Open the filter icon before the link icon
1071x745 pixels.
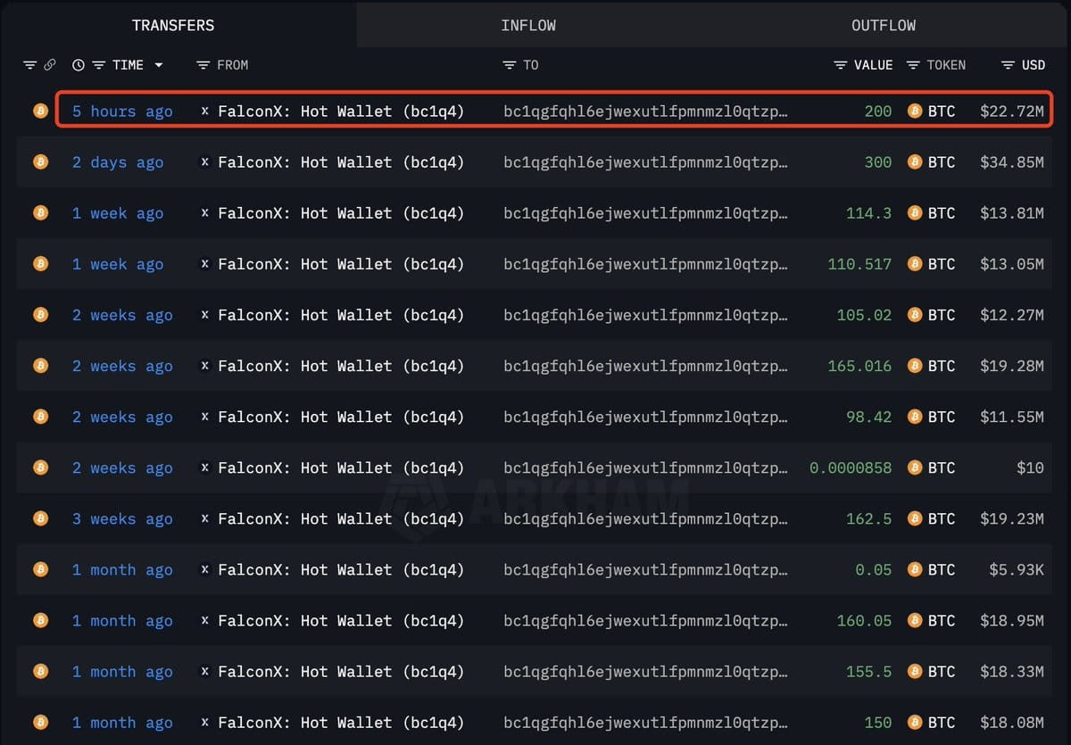point(30,65)
